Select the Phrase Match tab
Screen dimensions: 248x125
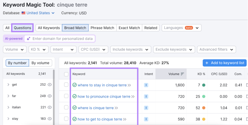[x=102, y=28]
